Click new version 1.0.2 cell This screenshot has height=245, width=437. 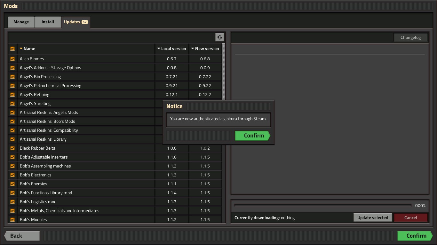(205, 148)
